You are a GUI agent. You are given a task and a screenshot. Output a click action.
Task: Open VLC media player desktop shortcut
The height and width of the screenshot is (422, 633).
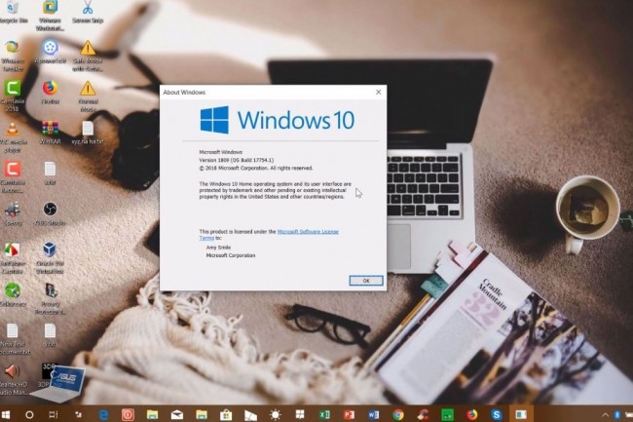click(13, 137)
